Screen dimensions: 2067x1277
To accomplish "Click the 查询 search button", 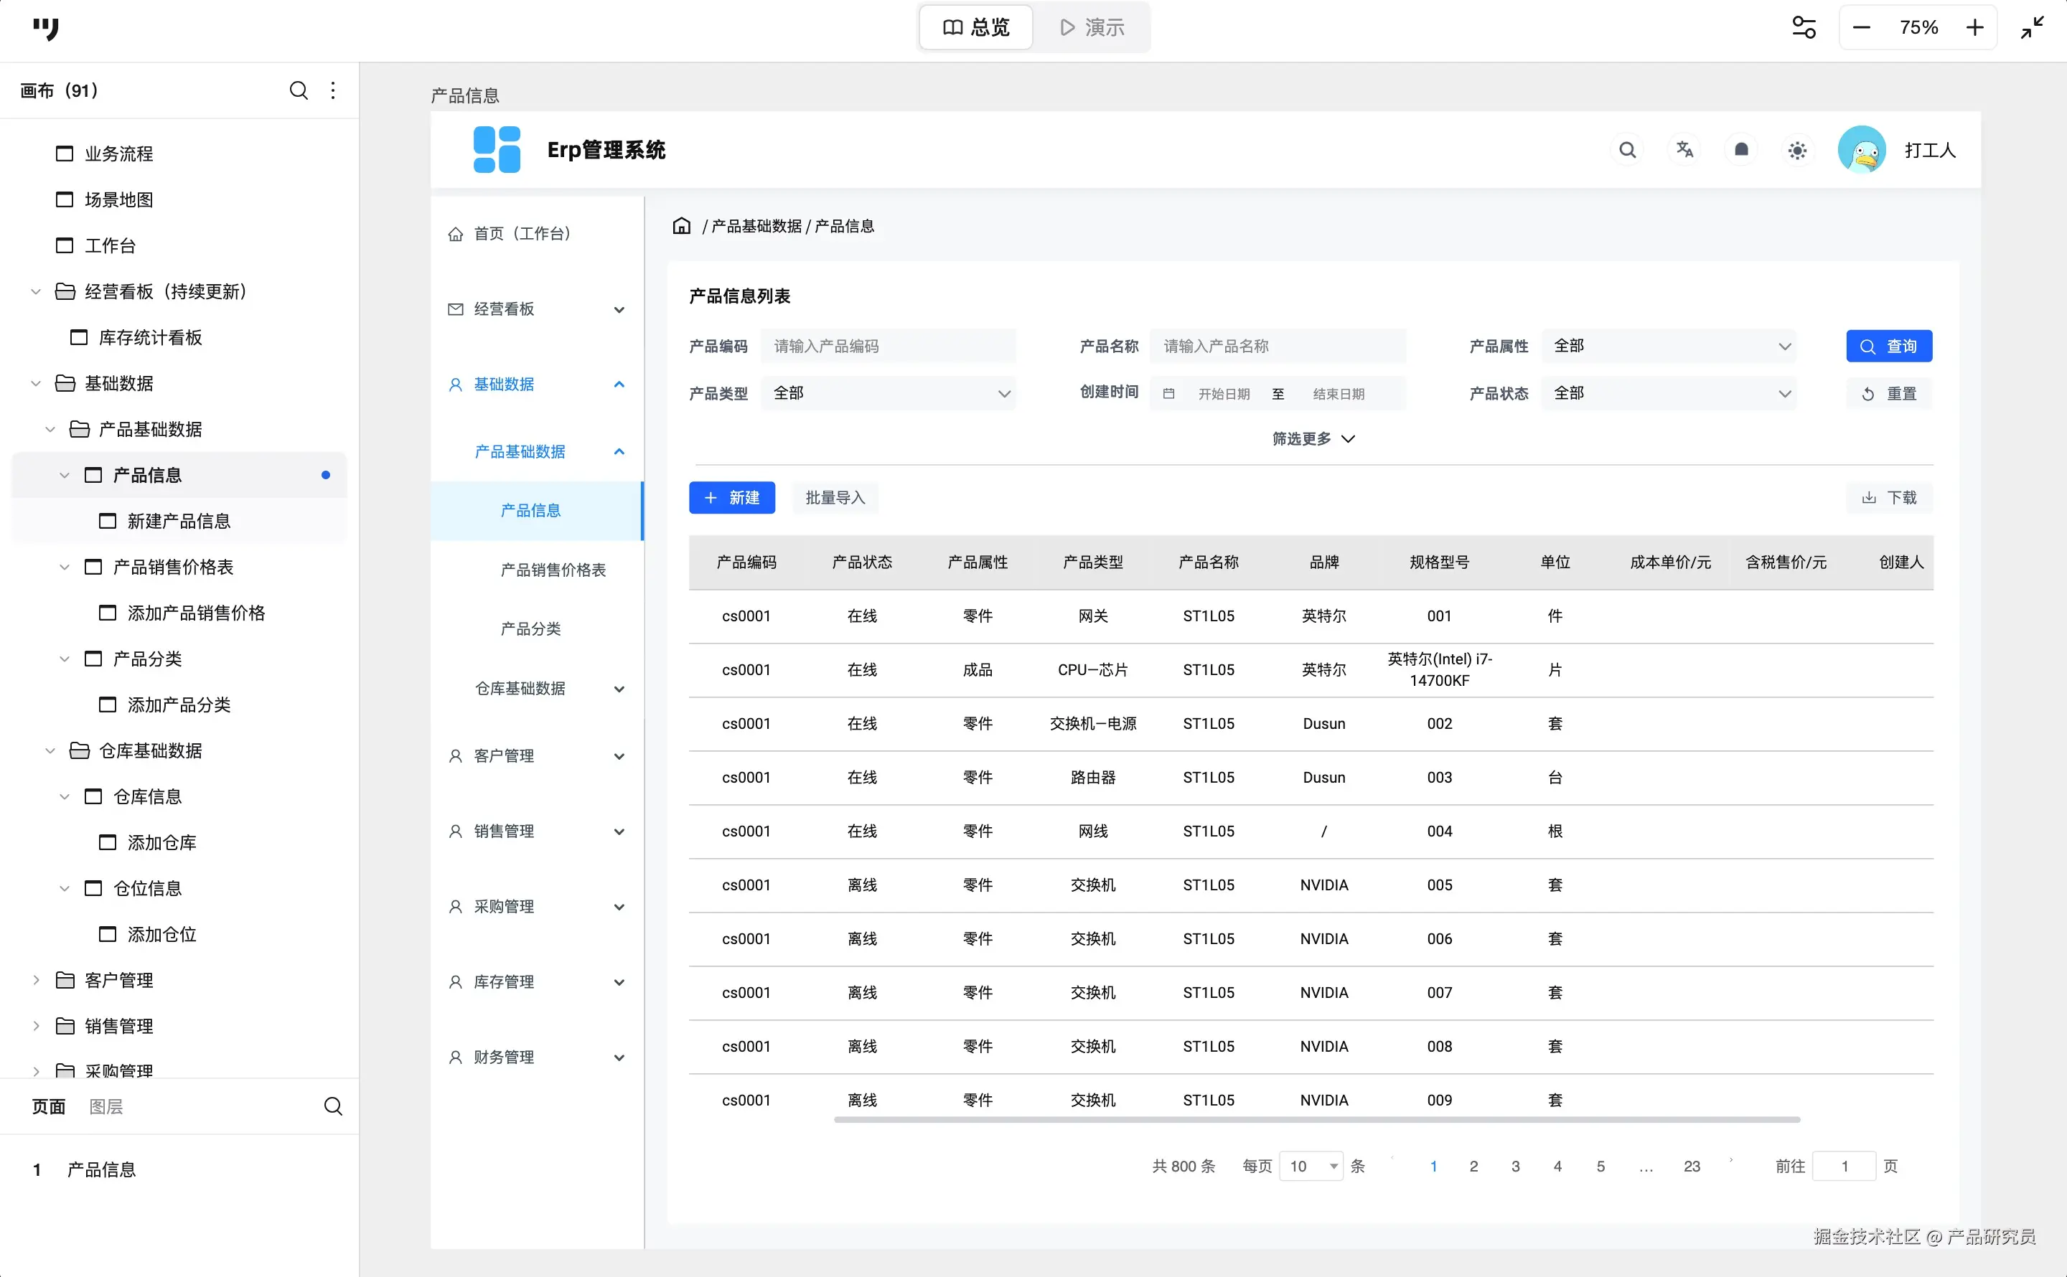I will (x=1889, y=347).
